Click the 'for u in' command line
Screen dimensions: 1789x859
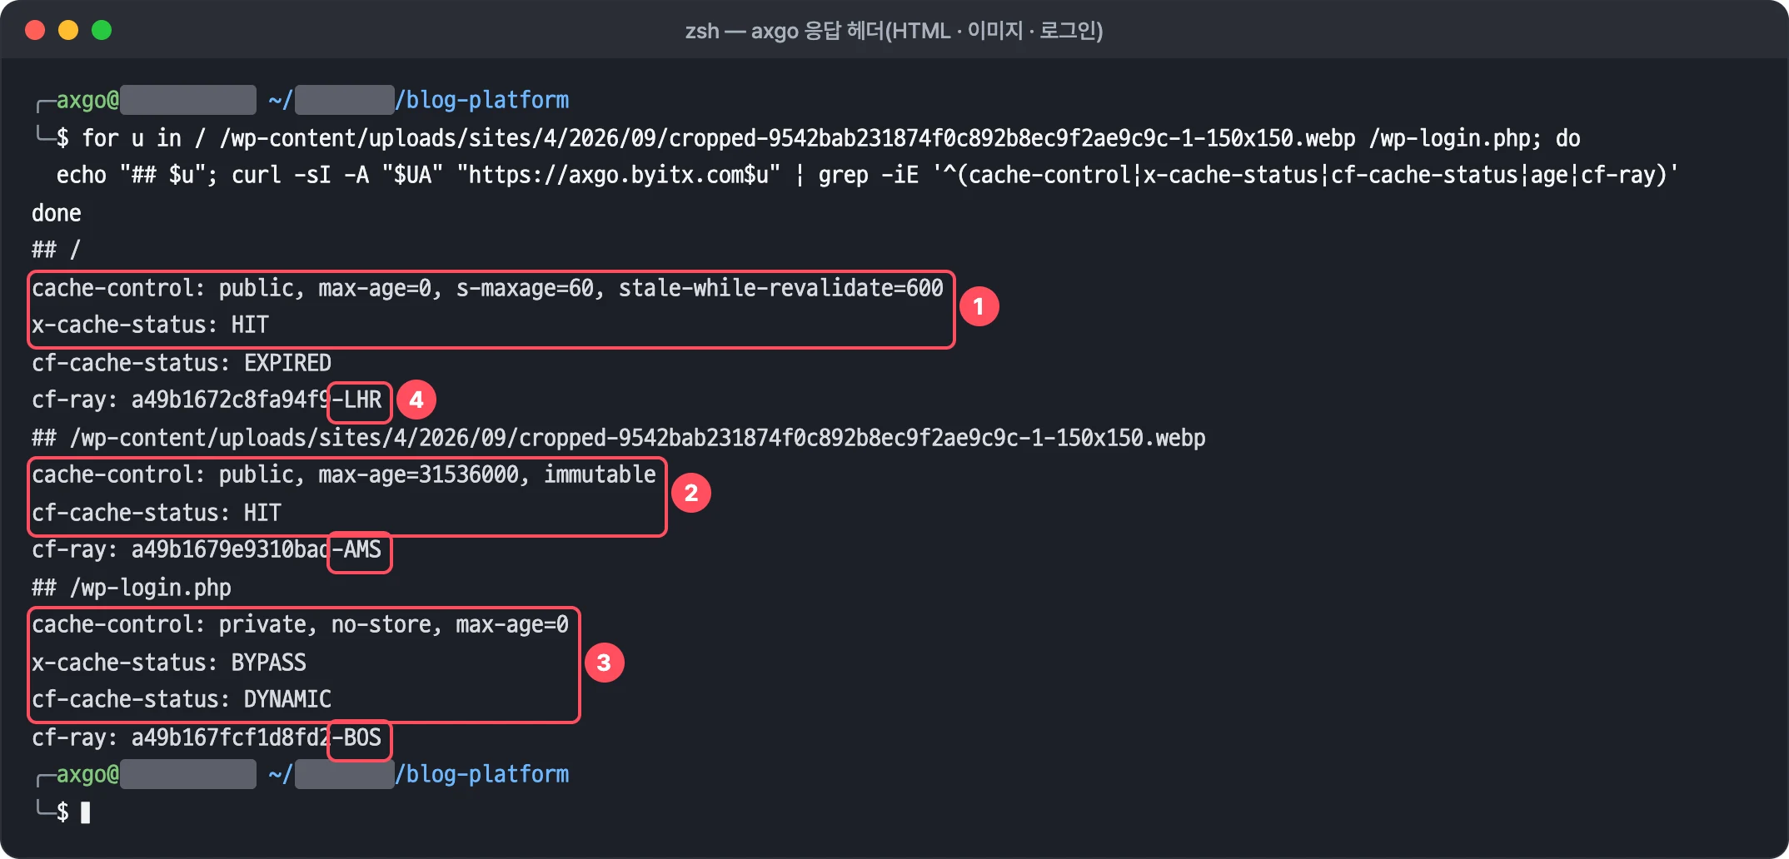tap(808, 138)
